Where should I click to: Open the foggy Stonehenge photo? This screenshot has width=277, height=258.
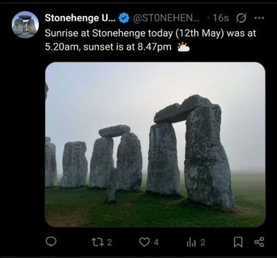tap(155, 145)
